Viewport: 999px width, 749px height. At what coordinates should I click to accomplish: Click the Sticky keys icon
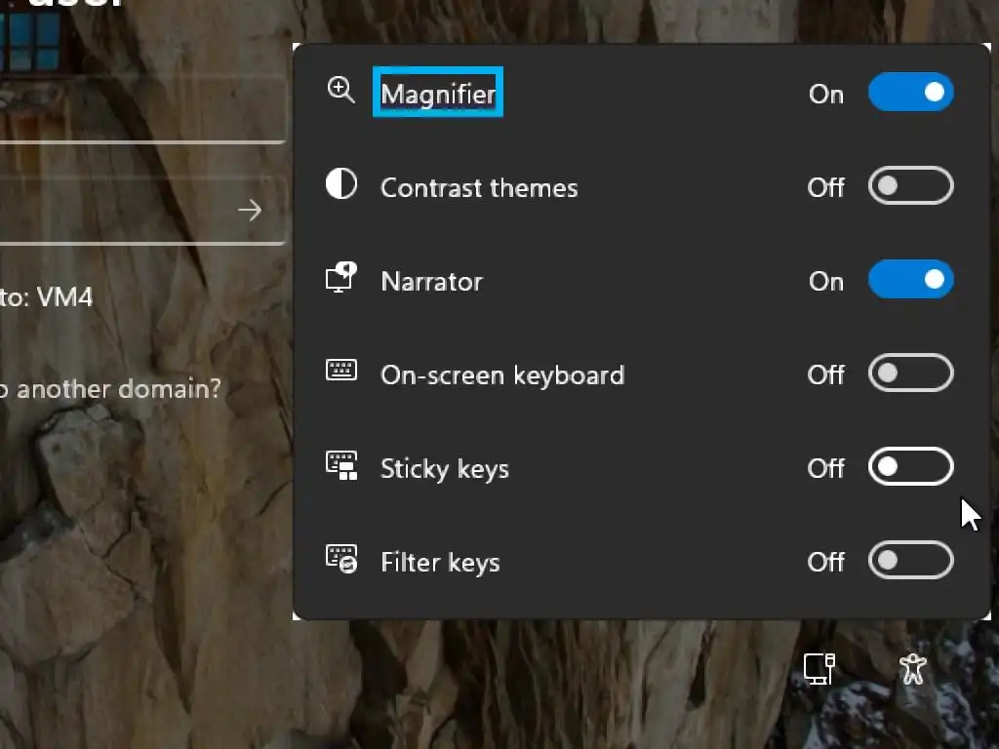(340, 465)
